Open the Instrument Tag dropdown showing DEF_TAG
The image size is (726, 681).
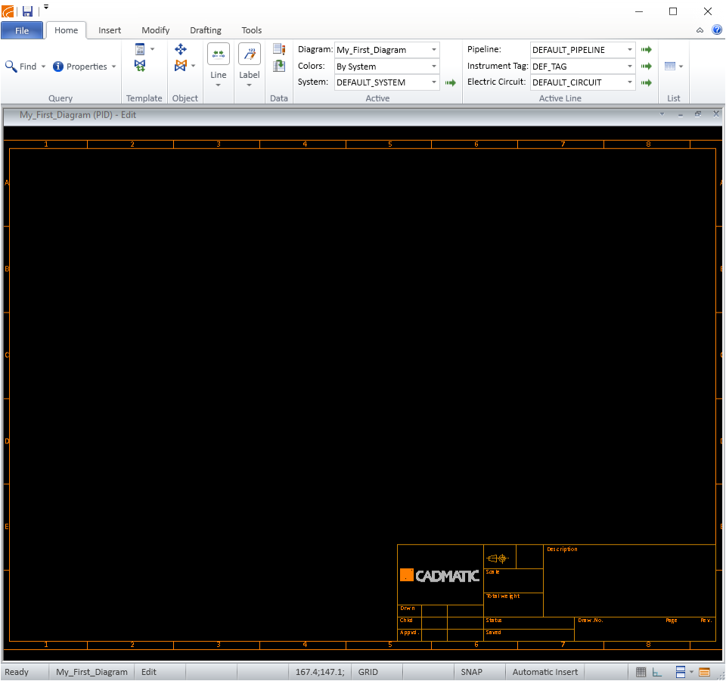pyautogui.click(x=630, y=67)
